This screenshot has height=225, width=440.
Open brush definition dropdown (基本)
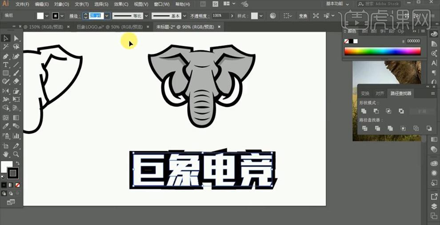[x=185, y=16]
